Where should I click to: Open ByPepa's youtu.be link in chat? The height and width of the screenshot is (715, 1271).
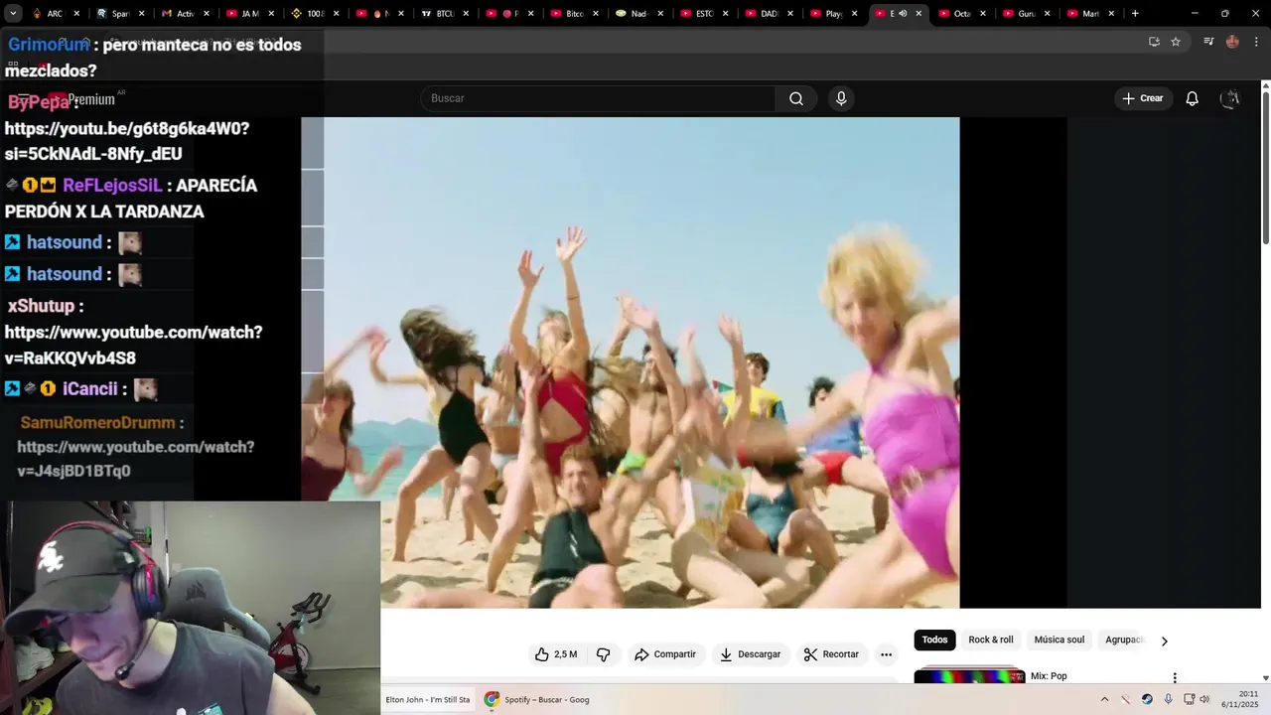pyautogui.click(x=127, y=141)
